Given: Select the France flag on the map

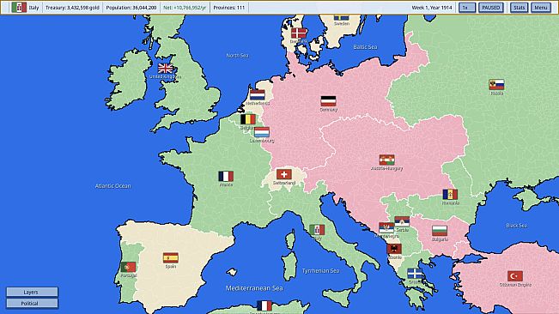Looking at the screenshot, I should [x=226, y=176].
